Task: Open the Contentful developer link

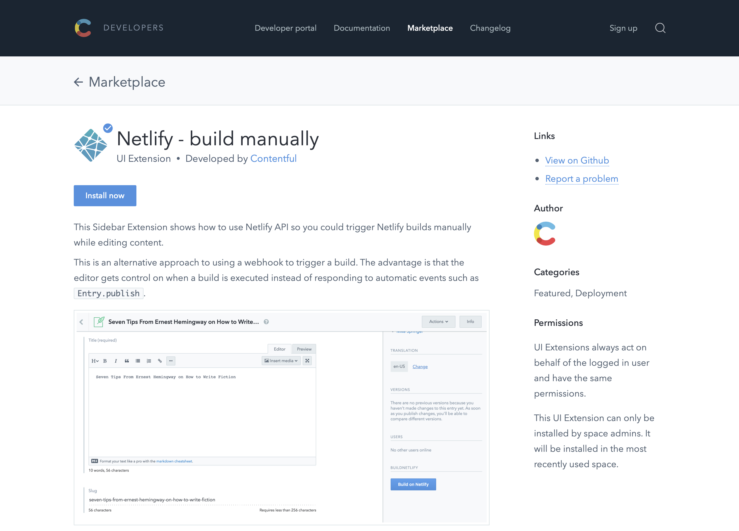Action: click(x=273, y=158)
